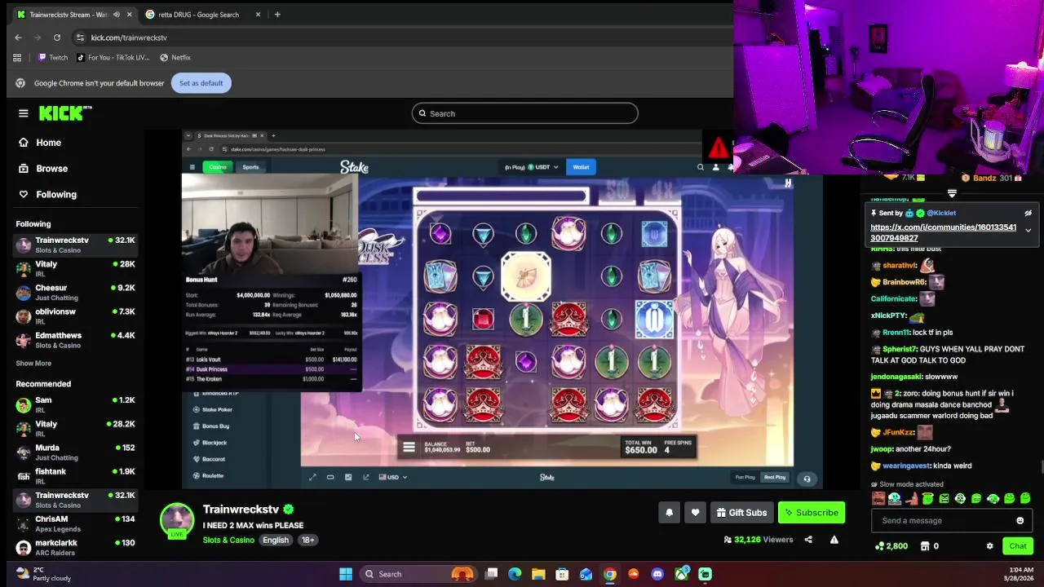1044x587 pixels.
Task: Open USD currency dropdown below game
Action: tap(393, 478)
